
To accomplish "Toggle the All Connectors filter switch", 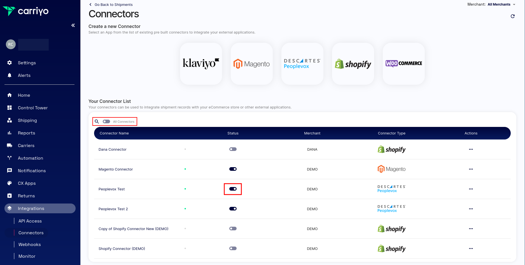I will pos(106,122).
